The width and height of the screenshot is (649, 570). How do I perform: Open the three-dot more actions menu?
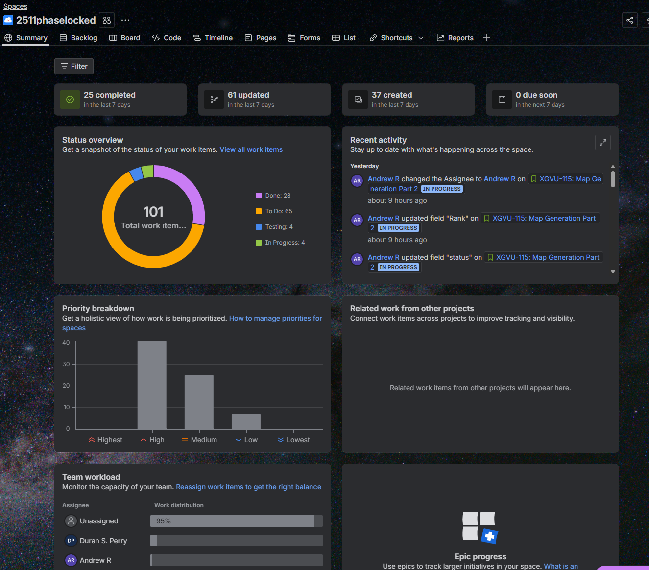click(x=125, y=20)
